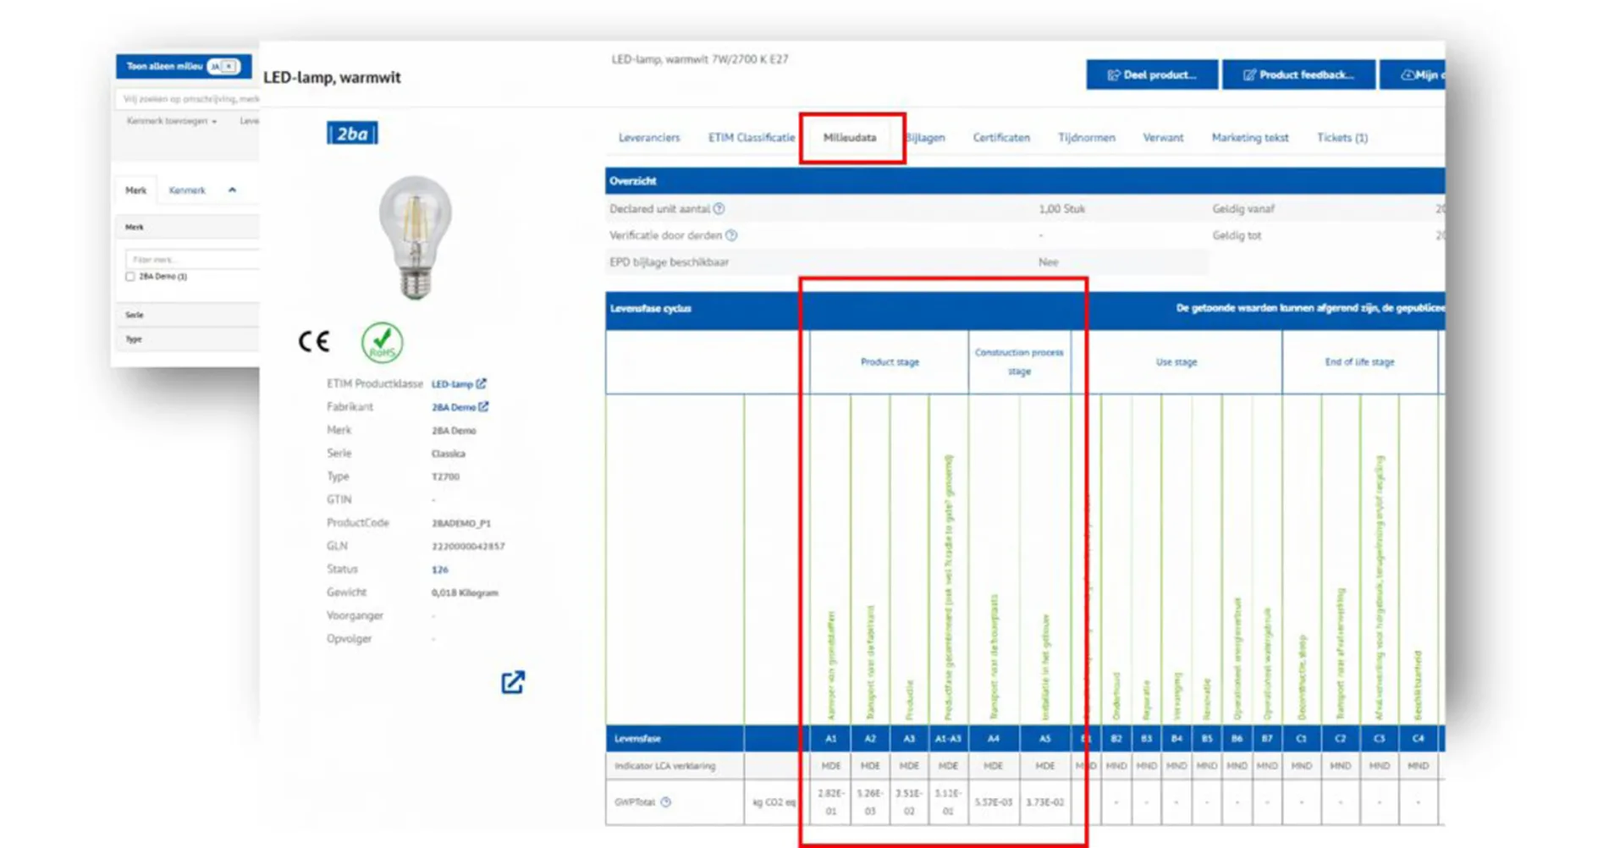Click the Product feedback... button
Viewport: 1598px width, 848px height.
pos(1298,74)
